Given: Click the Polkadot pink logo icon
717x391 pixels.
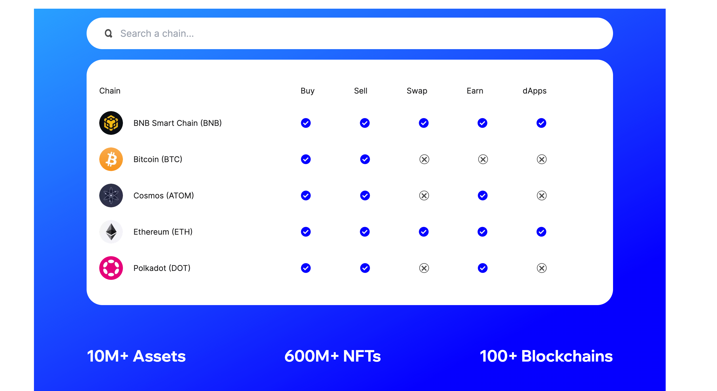Looking at the screenshot, I should 111,268.
